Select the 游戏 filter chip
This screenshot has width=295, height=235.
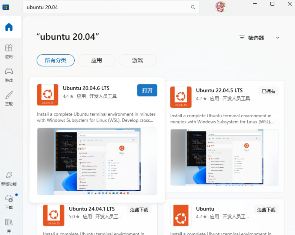tap(137, 60)
